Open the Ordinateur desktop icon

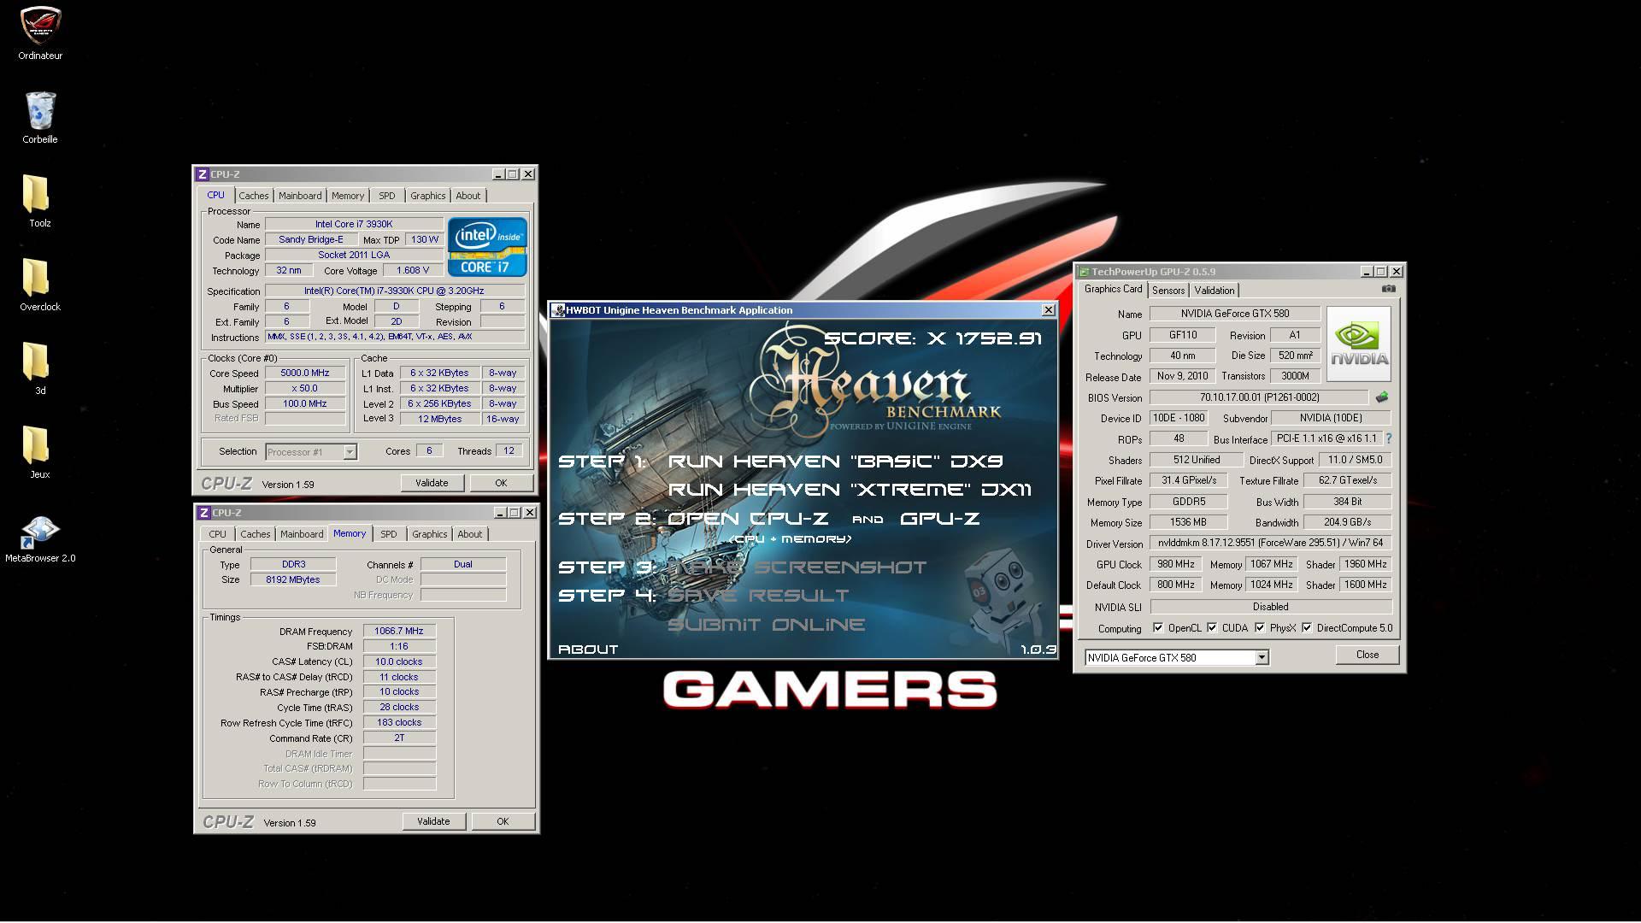[x=40, y=34]
